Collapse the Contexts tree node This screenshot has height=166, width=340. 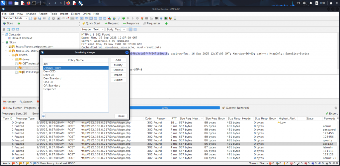pyautogui.click(x=3, y=35)
